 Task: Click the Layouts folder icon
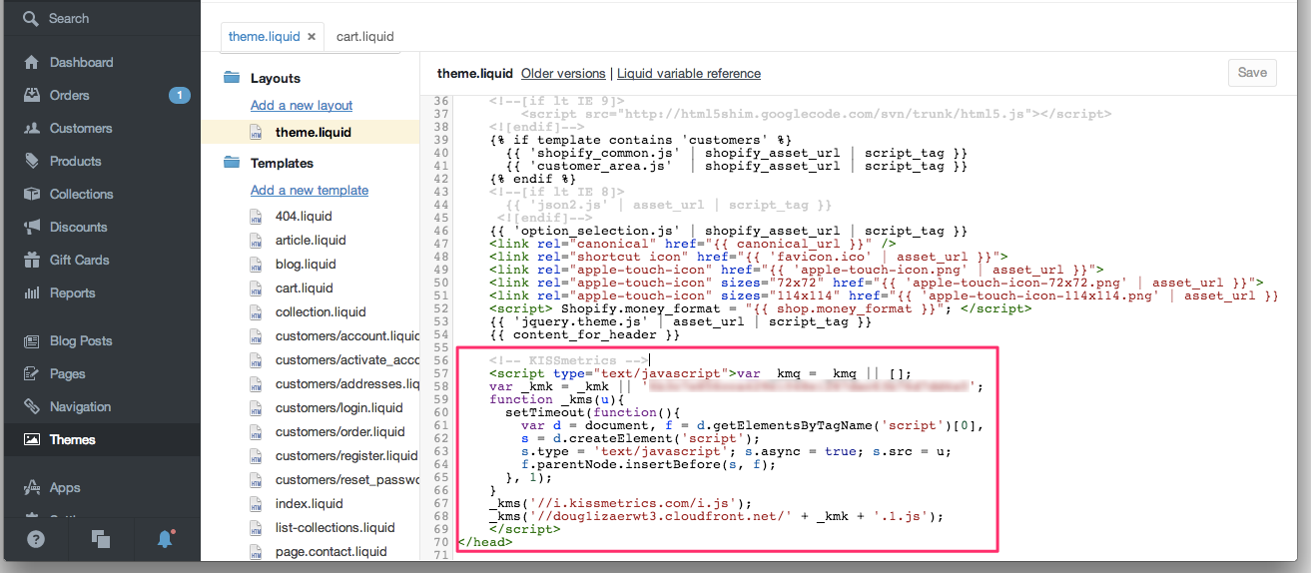[232, 77]
